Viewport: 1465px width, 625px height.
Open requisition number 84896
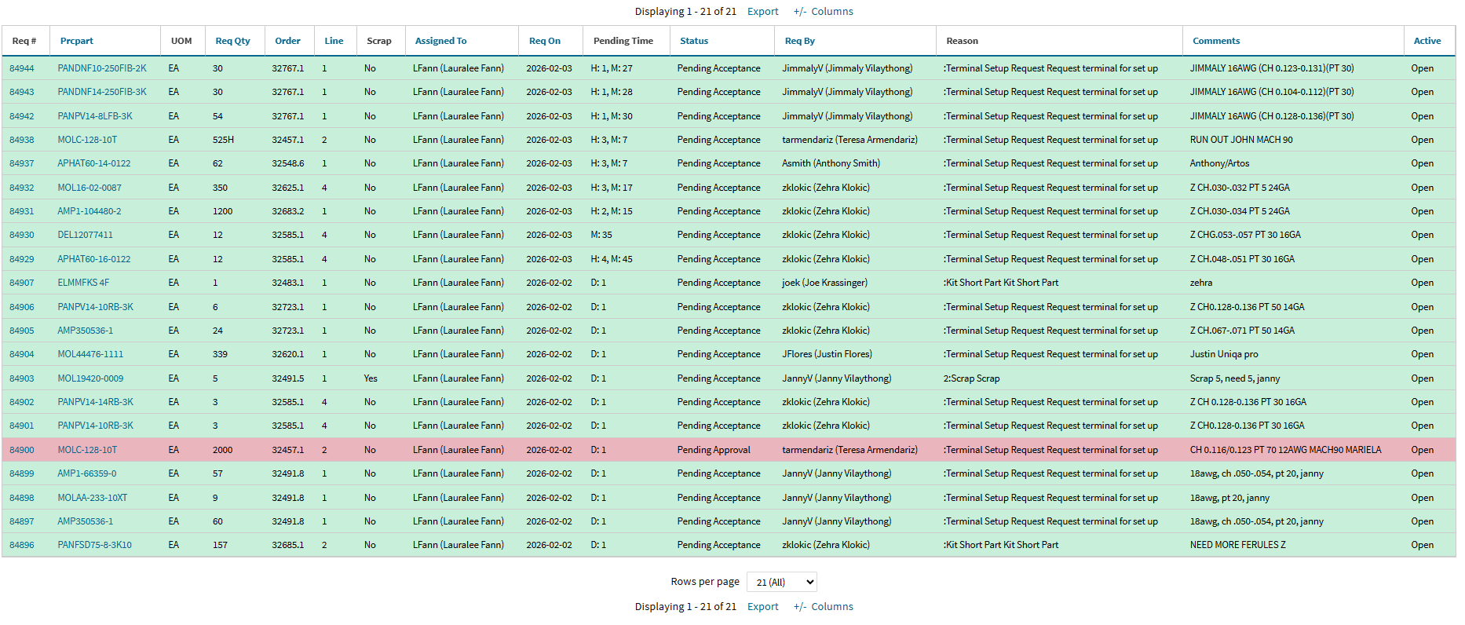[x=22, y=545]
